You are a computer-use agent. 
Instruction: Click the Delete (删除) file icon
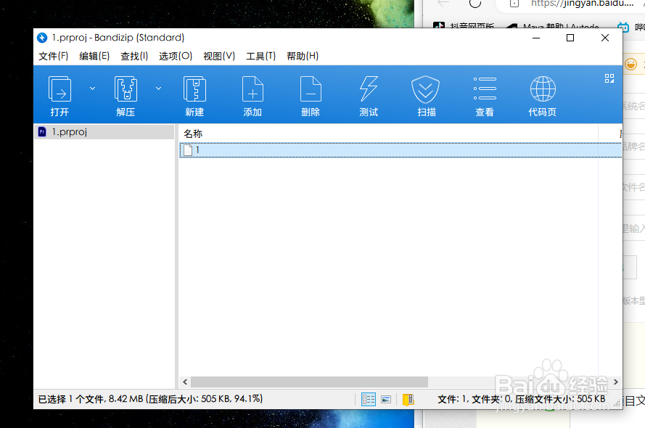coord(311,89)
